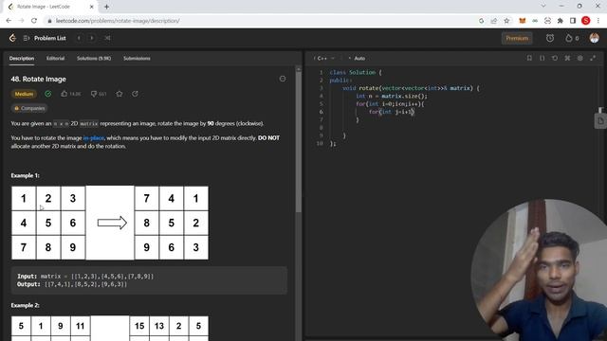Share the problem via share icon
This screenshot has height=341, width=607.
(135, 94)
